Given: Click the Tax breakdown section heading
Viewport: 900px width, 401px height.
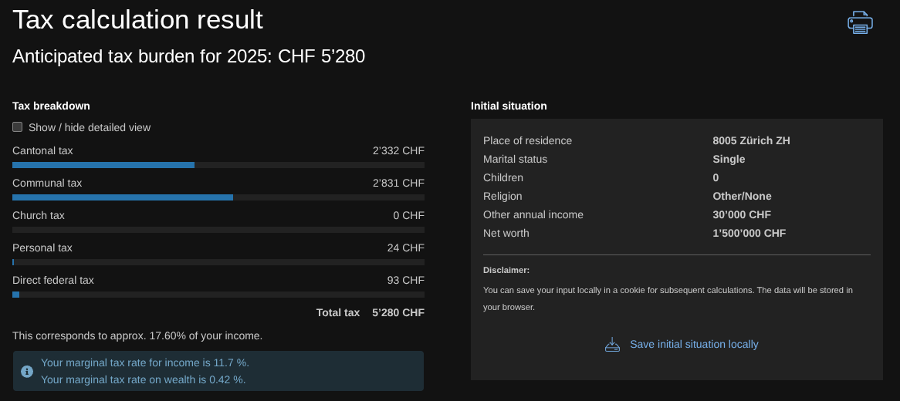Looking at the screenshot, I should click(x=51, y=106).
